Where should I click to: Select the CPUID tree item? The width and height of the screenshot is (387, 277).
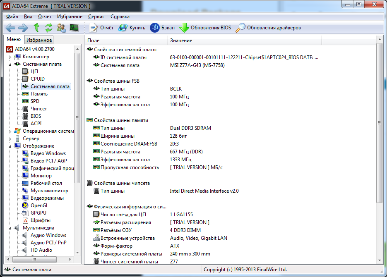pyautogui.click(x=37, y=79)
